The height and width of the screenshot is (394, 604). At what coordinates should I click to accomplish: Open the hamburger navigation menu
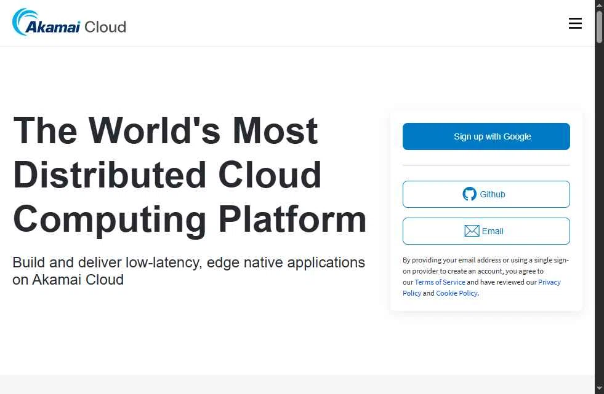[x=575, y=23]
